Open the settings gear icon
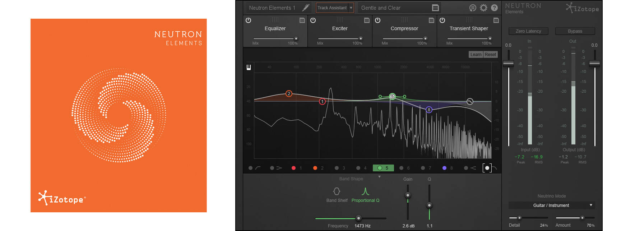This screenshot has height=231, width=635. (484, 8)
